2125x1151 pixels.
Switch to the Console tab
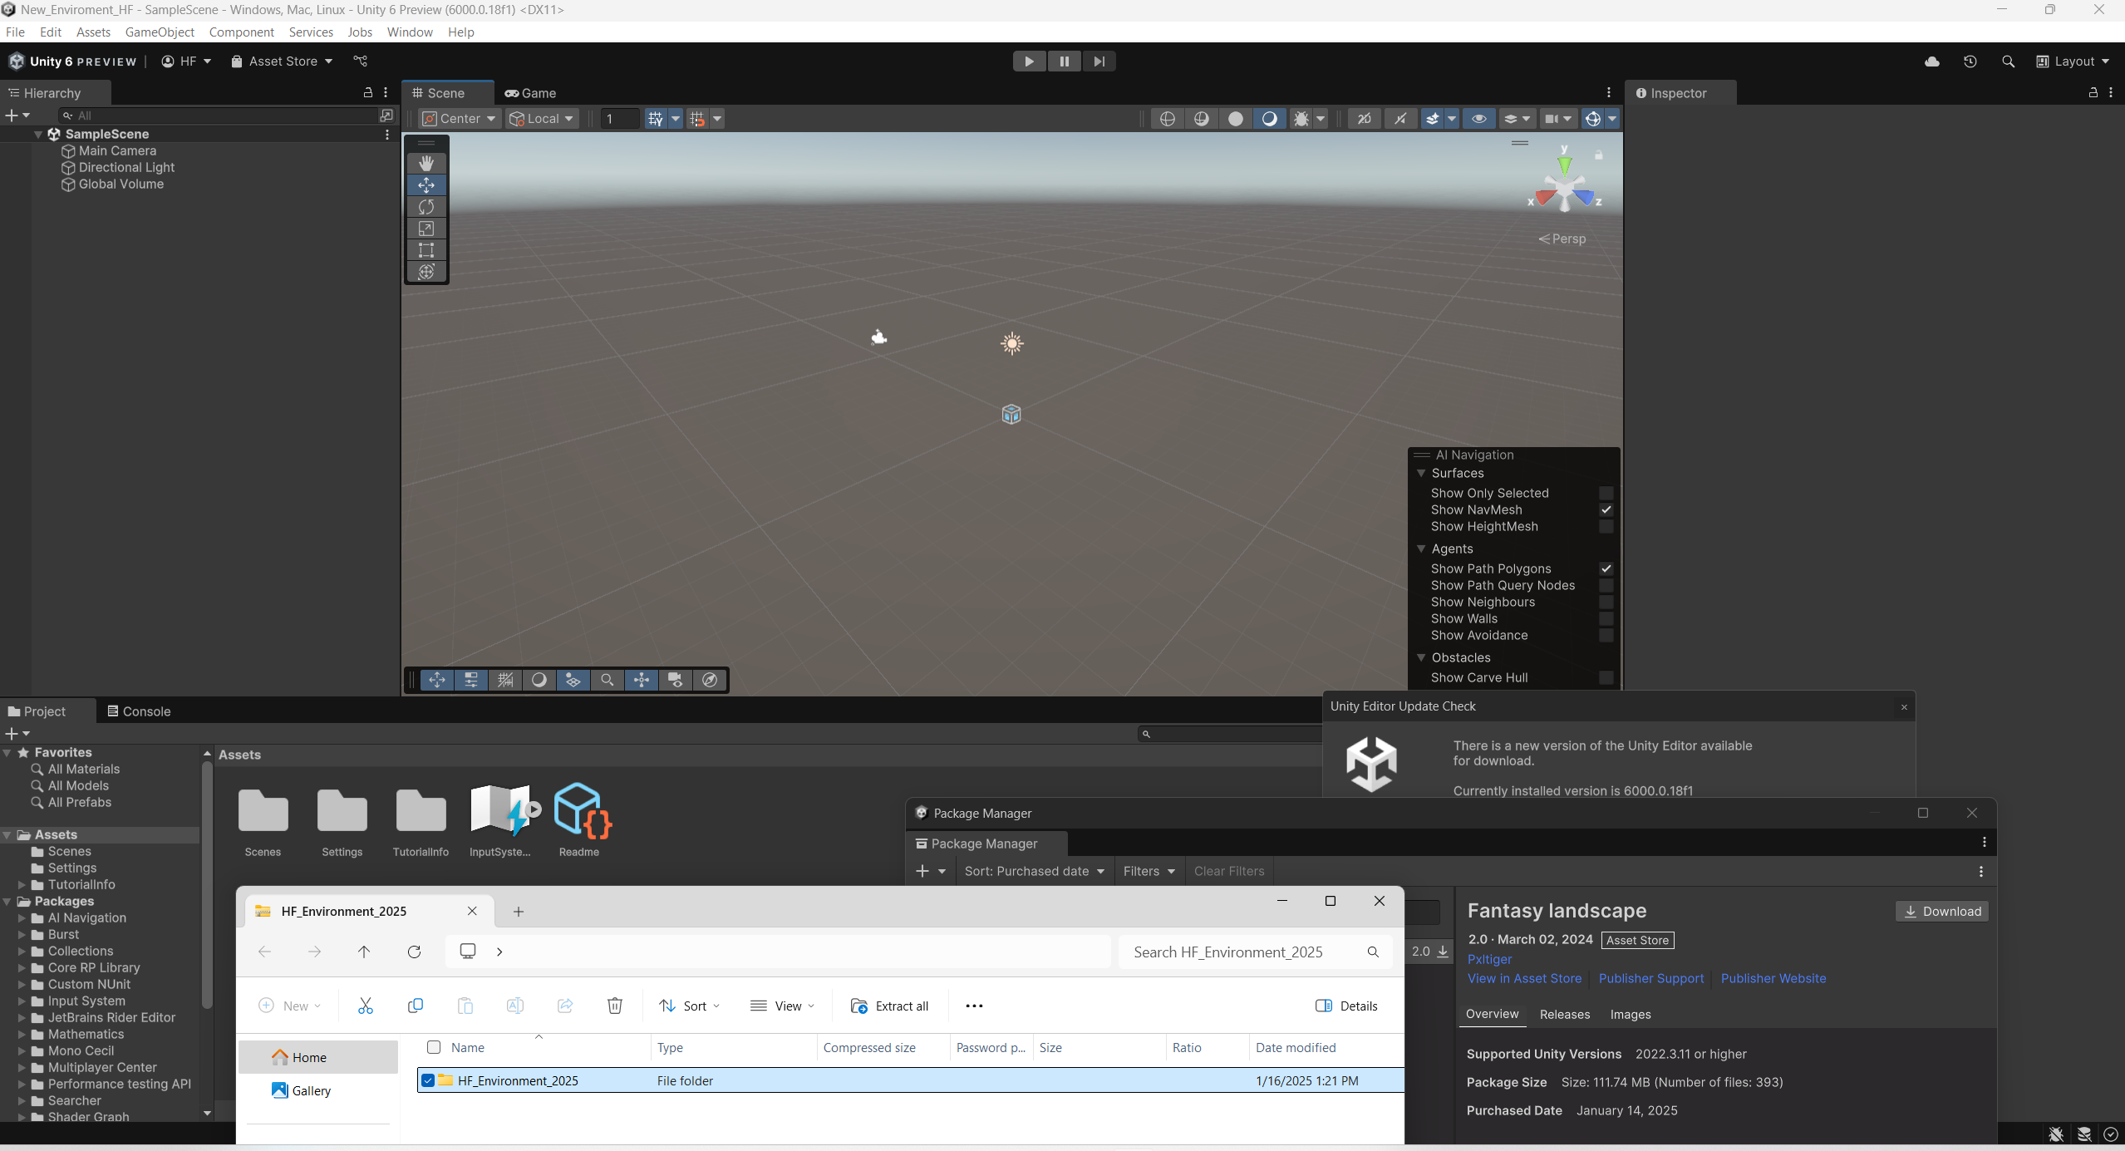point(139,711)
